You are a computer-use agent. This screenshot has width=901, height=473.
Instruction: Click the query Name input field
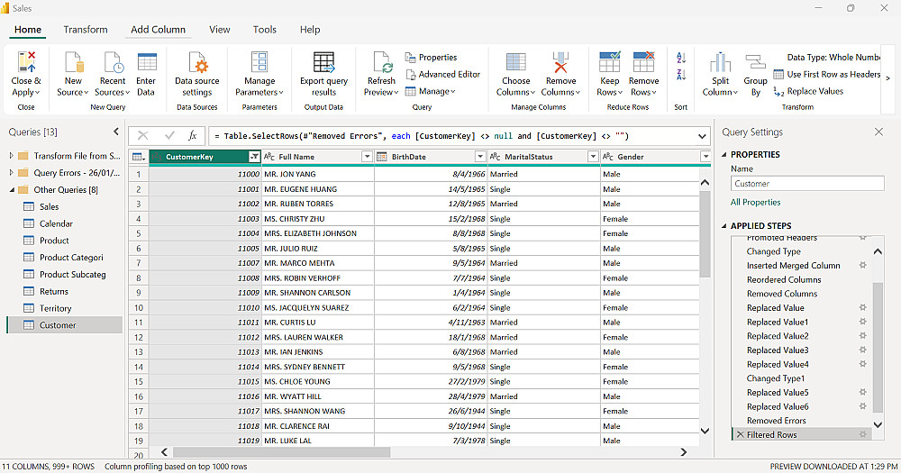click(806, 184)
